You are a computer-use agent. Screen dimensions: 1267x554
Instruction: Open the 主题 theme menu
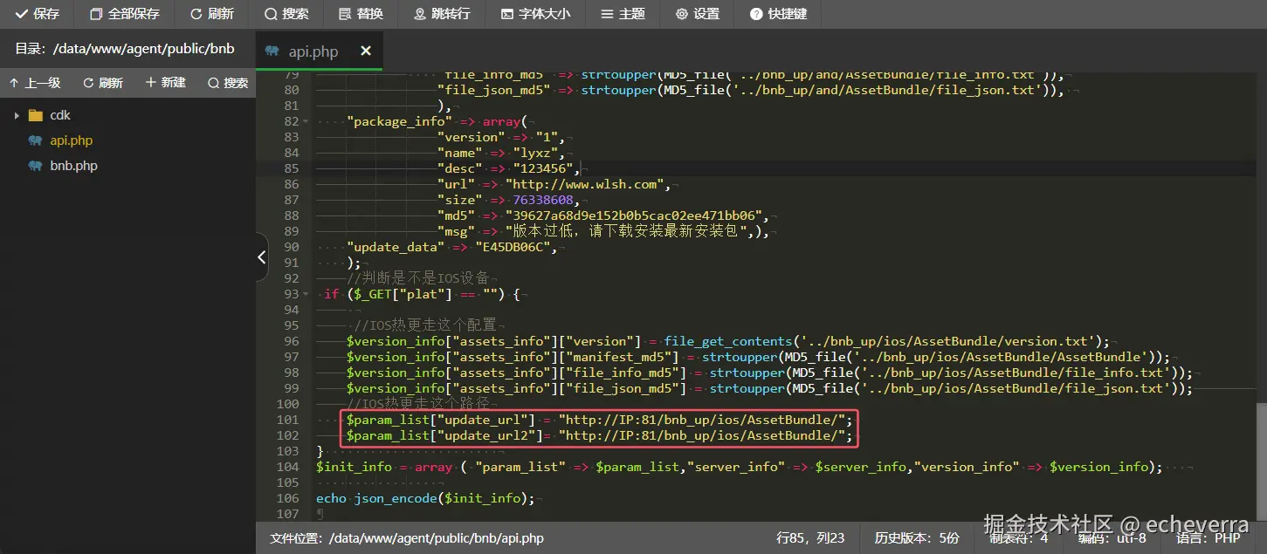[x=623, y=14]
